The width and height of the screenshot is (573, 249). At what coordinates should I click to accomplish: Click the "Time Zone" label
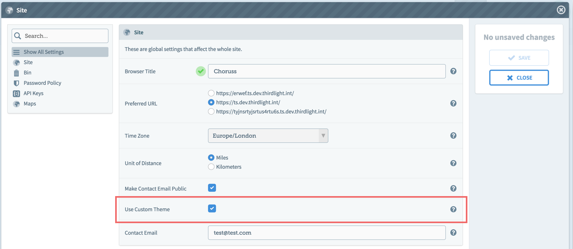pos(137,136)
